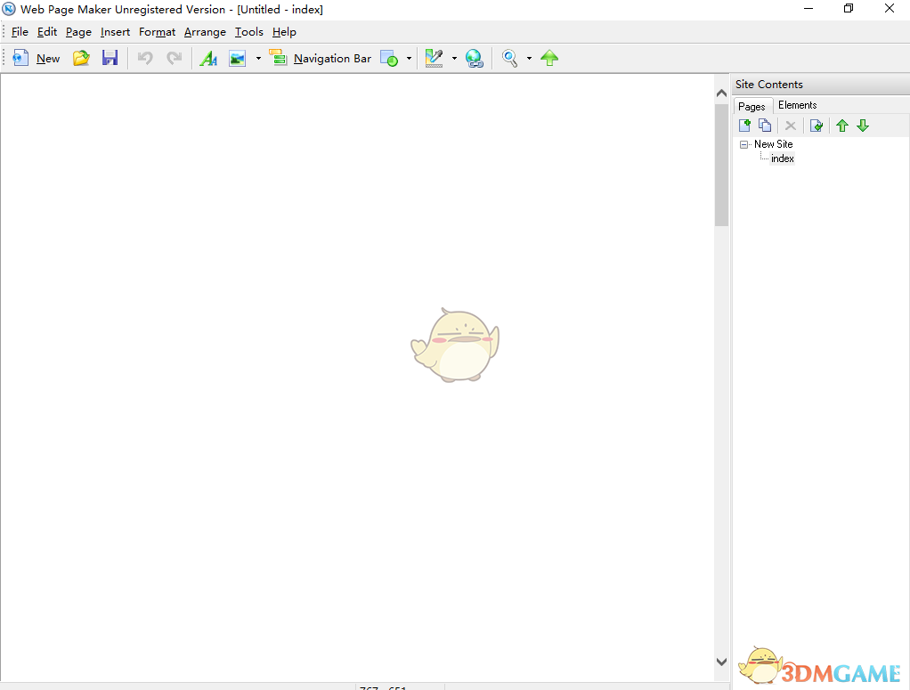Duplicate the page using the copy-page icon

pos(765,125)
